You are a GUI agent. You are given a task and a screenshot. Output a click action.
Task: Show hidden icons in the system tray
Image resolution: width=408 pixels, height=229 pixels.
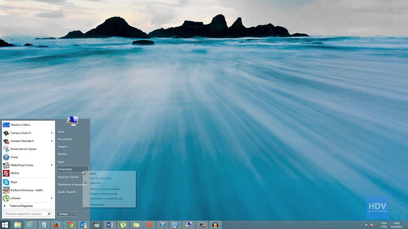(x=362, y=225)
